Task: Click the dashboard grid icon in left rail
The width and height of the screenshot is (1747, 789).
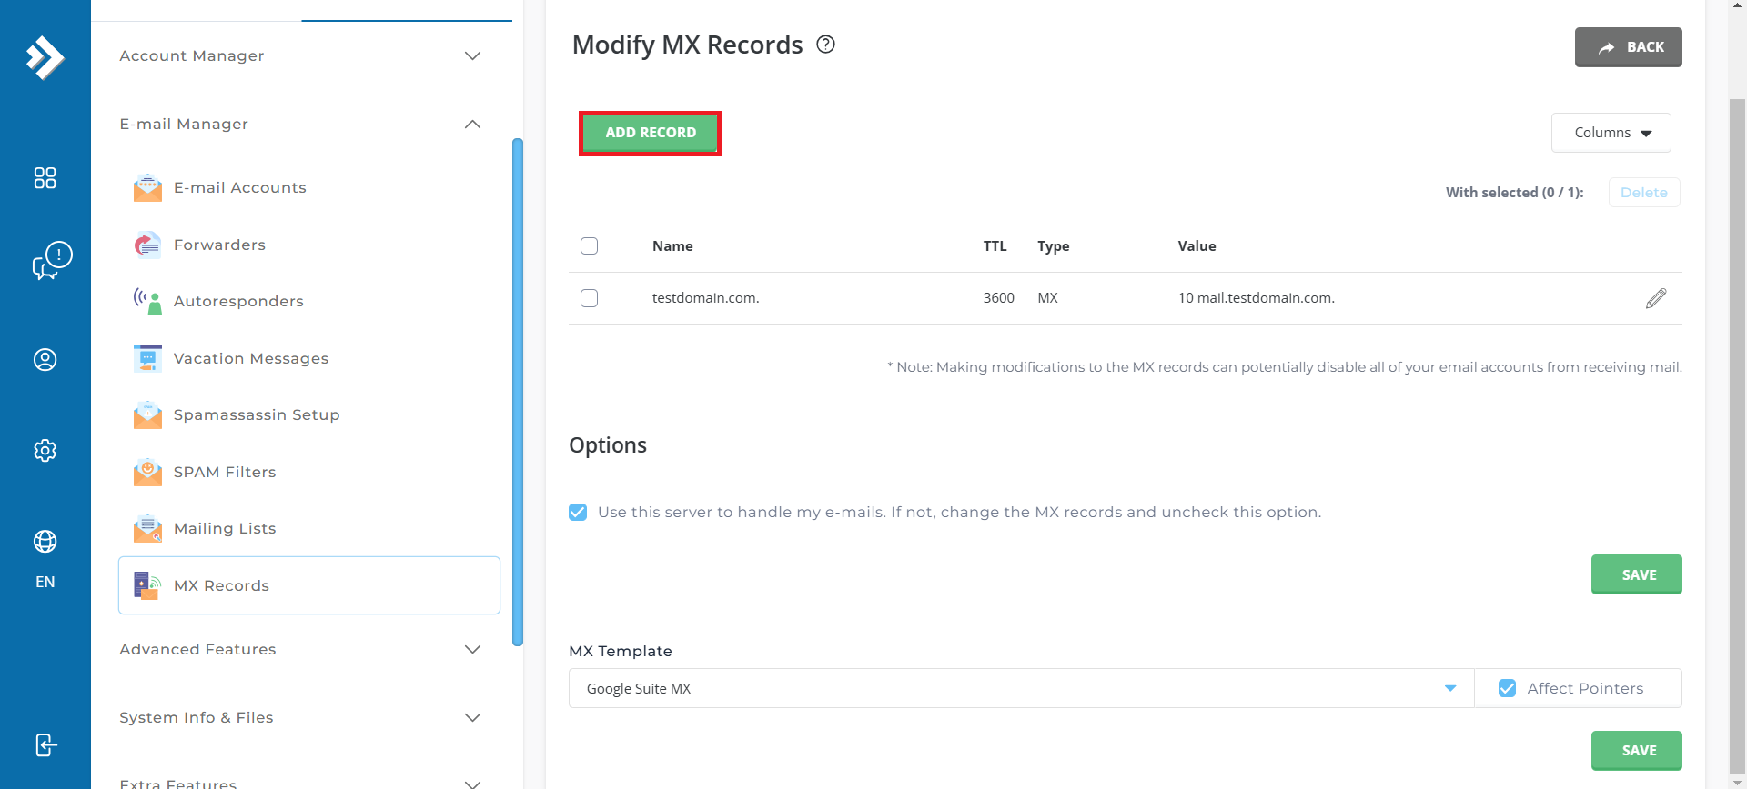Action: [45, 178]
